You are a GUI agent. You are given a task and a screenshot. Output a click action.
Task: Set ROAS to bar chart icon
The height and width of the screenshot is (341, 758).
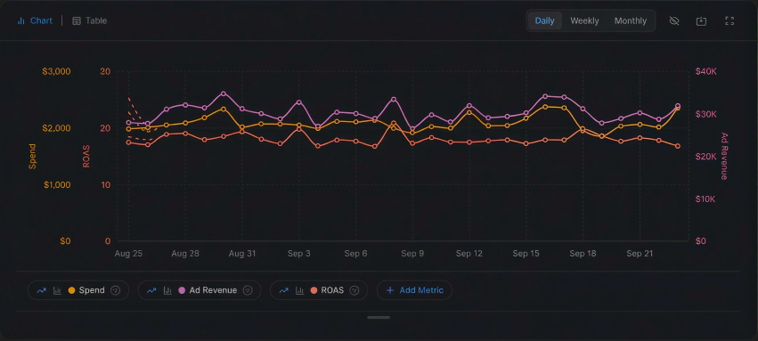[x=299, y=290]
